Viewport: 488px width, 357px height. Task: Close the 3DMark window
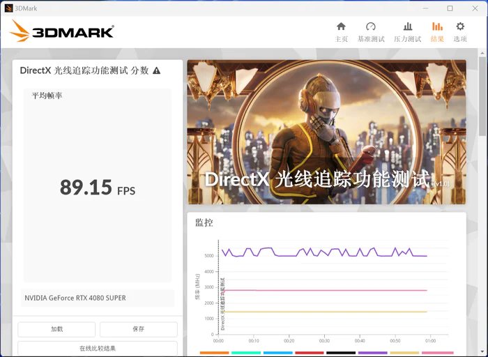[x=475, y=8]
